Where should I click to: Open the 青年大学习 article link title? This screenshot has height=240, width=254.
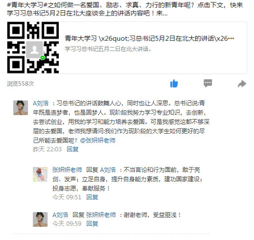click(x=149, y=39)
